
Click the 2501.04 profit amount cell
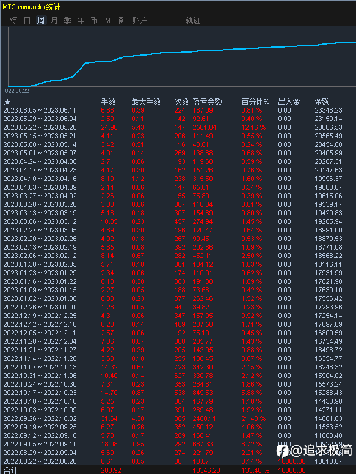click(205, 127)
